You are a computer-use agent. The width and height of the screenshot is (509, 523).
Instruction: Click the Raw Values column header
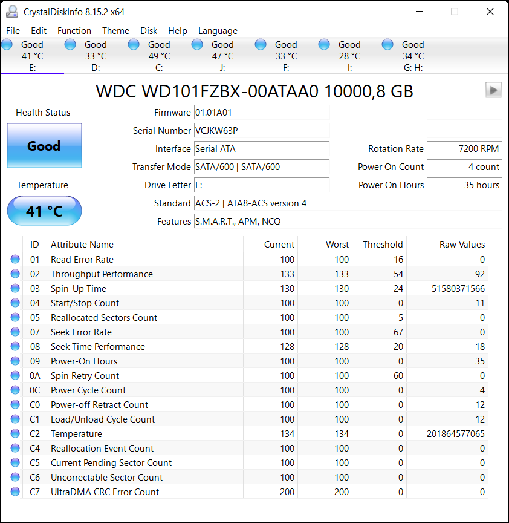(x=447, y=245)
